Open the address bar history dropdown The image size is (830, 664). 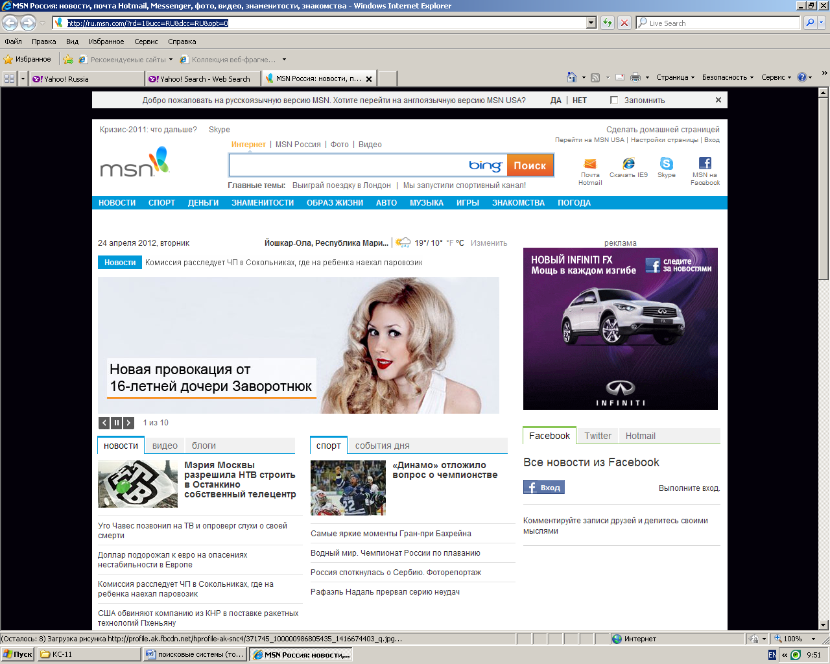point(591,23)
